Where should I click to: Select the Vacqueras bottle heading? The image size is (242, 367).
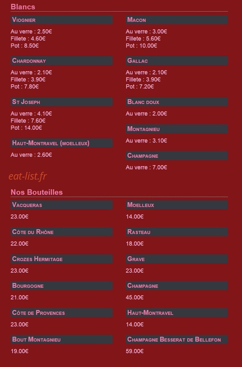[x=61, y=205]
